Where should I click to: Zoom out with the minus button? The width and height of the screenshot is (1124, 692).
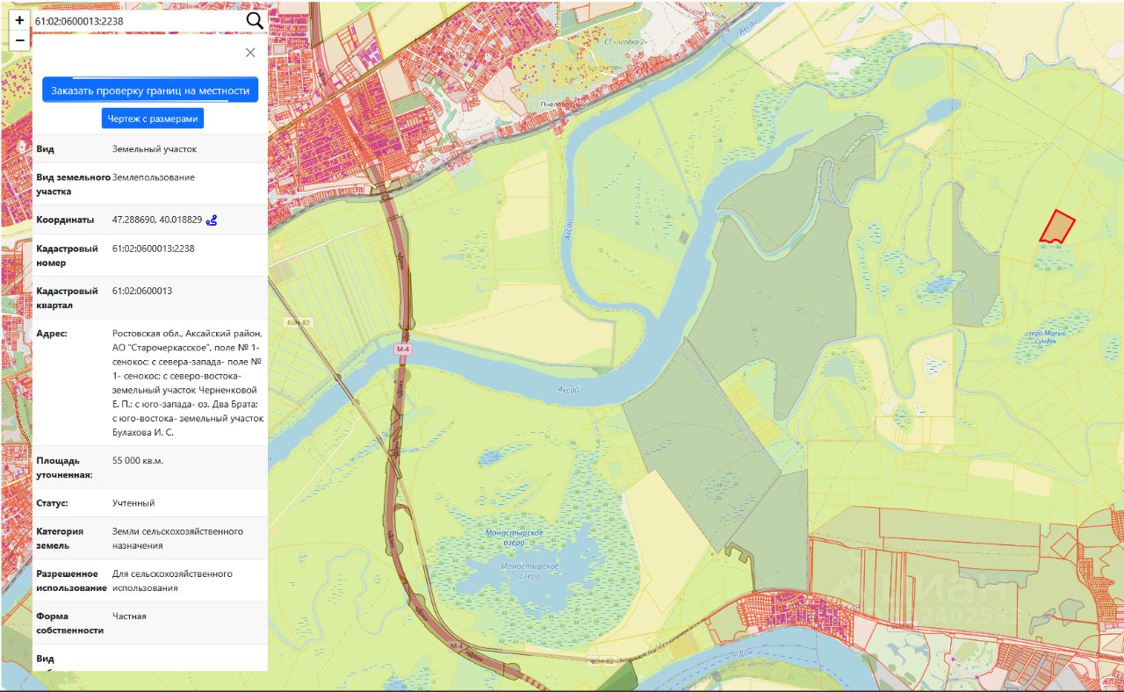(x=19, y=40)
